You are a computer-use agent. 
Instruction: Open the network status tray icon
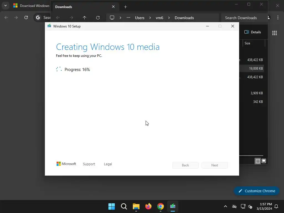pos(243,206)
